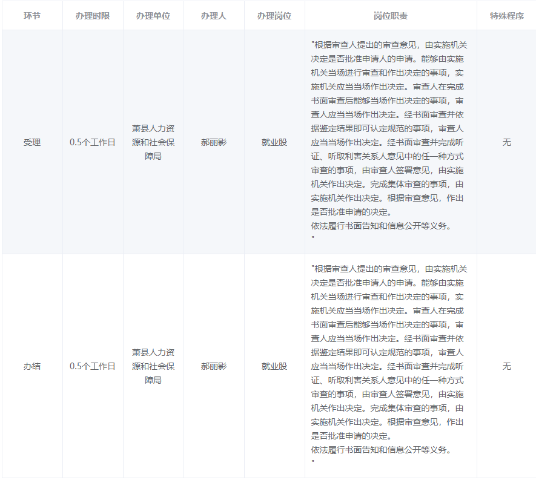Select 就业股 in the 受理 row
This screenshot has height=480, width=536.
[x=274, y=142]
